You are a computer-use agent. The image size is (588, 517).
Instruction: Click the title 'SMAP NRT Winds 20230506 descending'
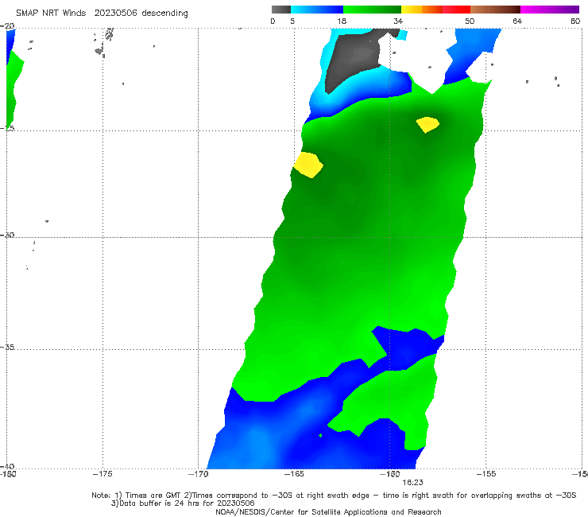102,14
